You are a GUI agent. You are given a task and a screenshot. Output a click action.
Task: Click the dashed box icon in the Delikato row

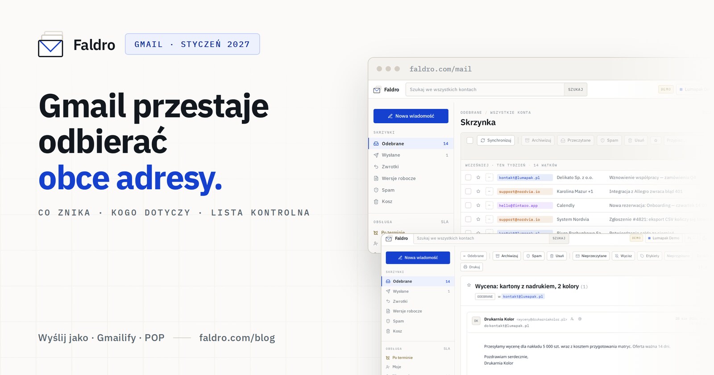(x=489, y=178)
